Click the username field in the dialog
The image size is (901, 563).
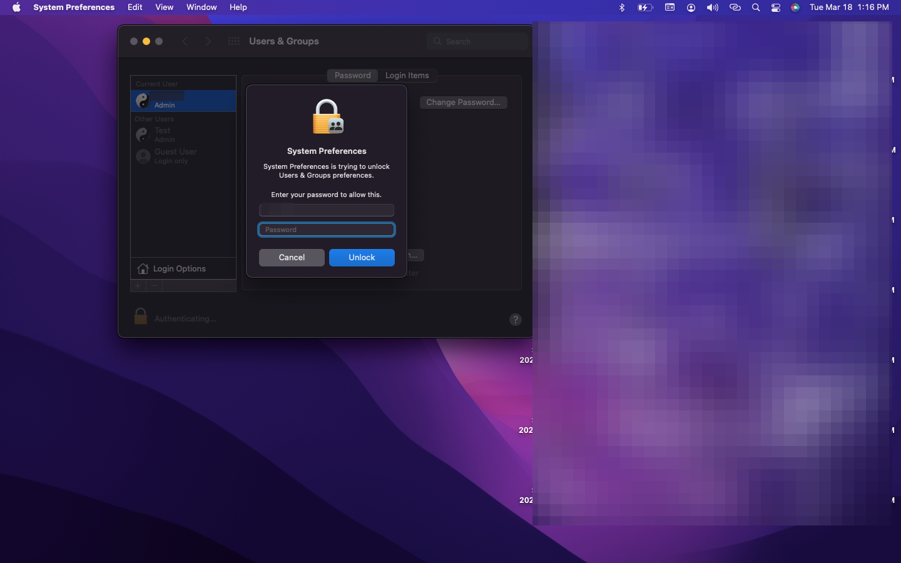tap(327, 210)
